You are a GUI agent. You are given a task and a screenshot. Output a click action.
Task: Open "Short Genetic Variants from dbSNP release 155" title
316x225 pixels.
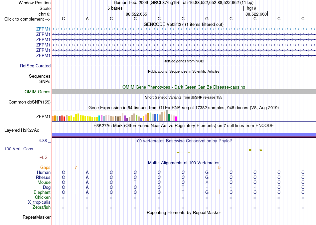(x=184, y=97)
